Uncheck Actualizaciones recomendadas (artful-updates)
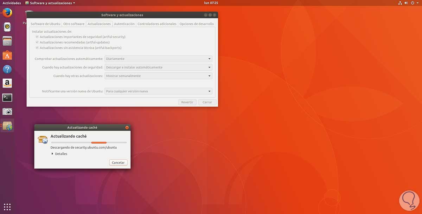The image size is (422, 214). [37, 42]
